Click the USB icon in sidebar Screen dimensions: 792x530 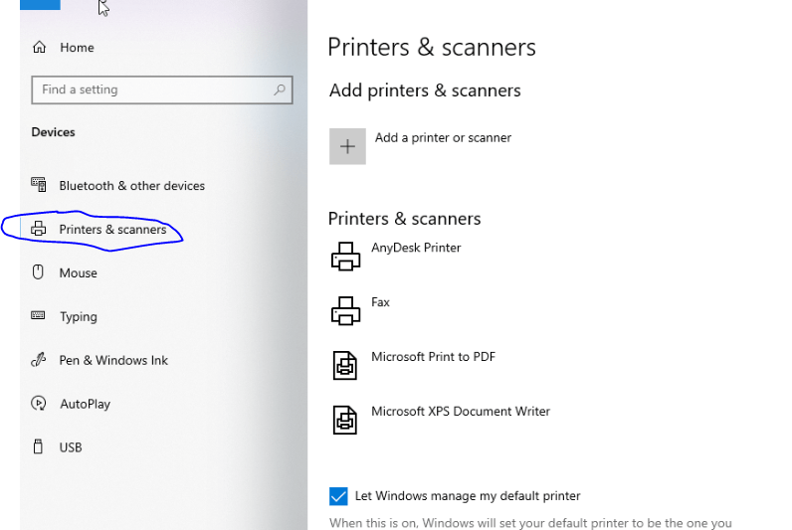click(40, 447)
